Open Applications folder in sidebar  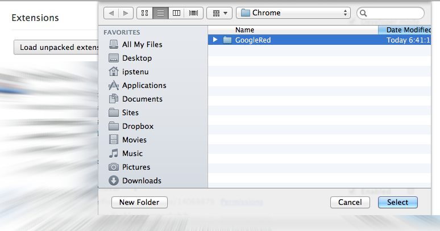coord(144,85)
